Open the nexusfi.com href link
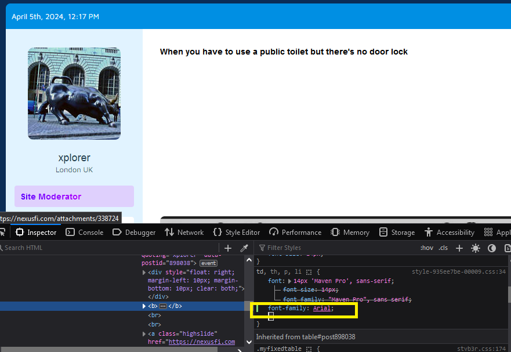This screenshot has height=352, width=511. [x=202, y=342]
